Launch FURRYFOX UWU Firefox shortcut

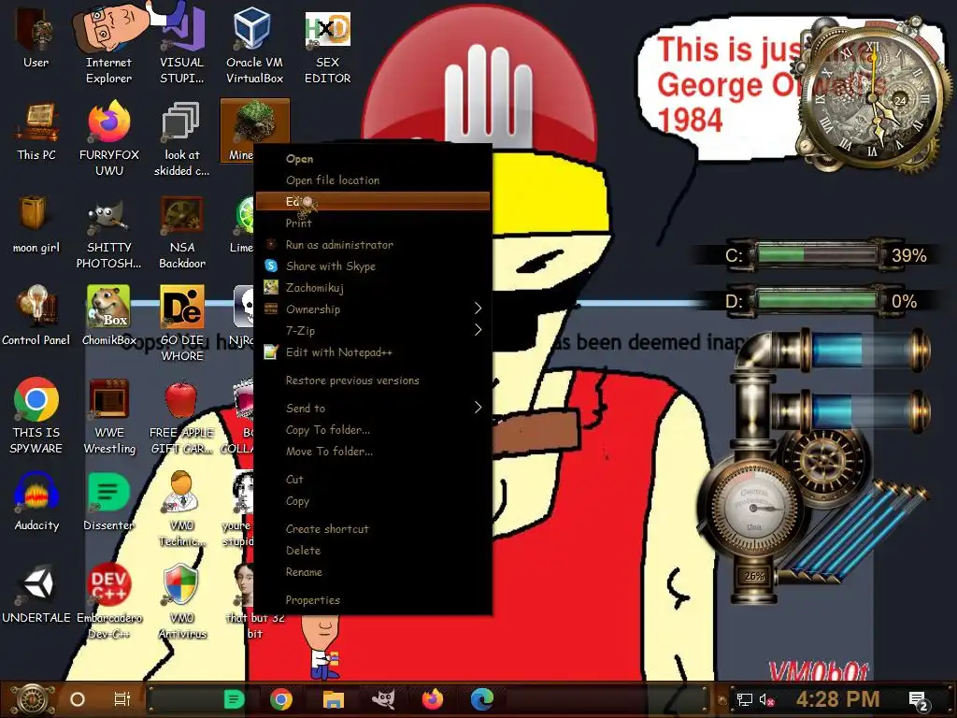pos(108,137)
